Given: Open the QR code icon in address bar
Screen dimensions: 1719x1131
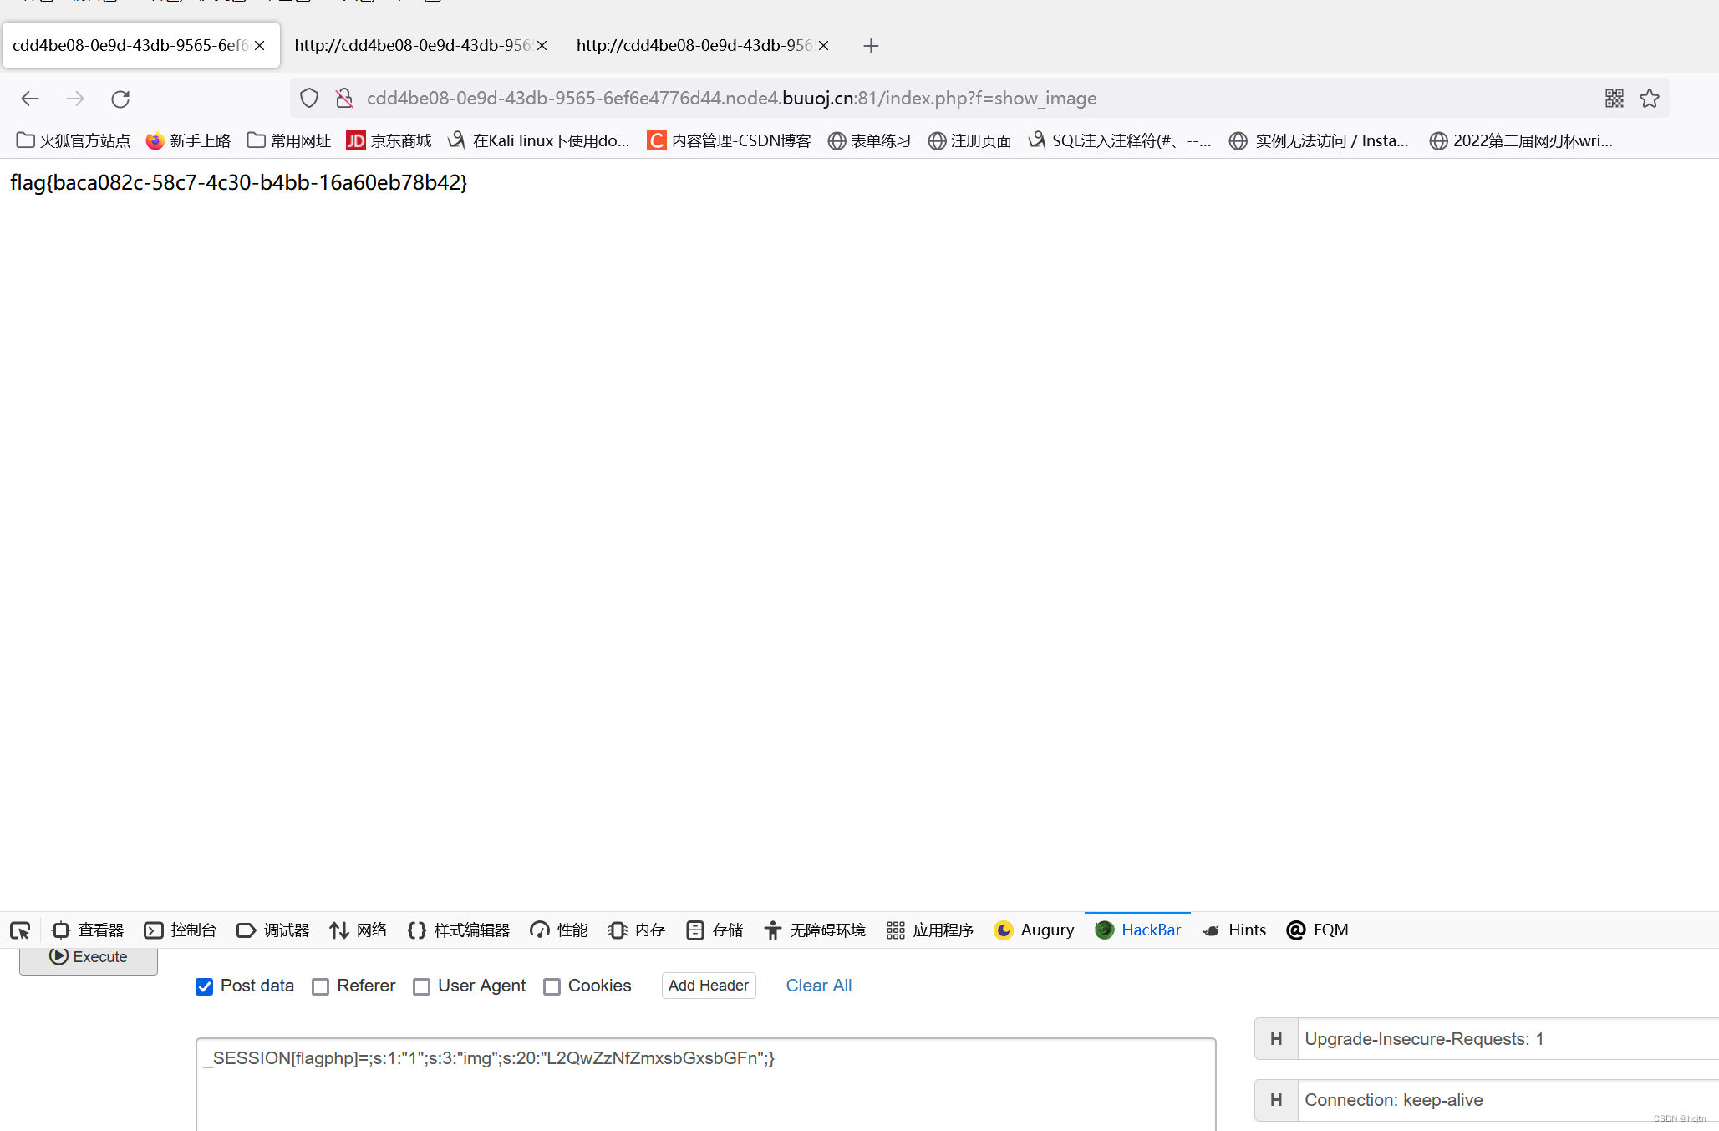Looking at the screenshot, I should click(x=1614, y=99).
